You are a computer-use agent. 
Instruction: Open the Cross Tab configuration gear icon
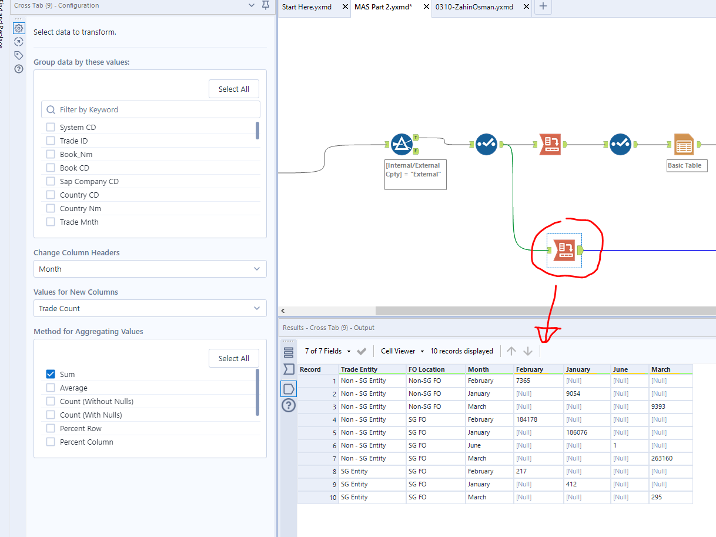point(18,28)
